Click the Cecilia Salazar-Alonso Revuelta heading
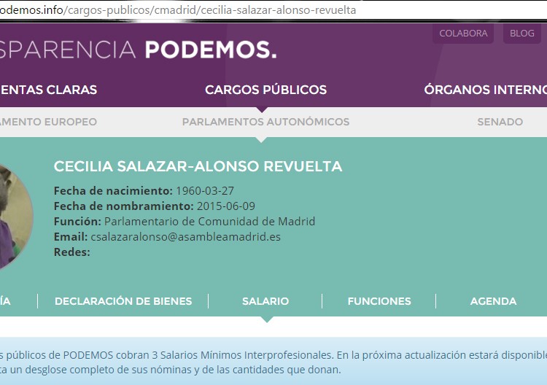547x385 pixels. coord(198,167)
